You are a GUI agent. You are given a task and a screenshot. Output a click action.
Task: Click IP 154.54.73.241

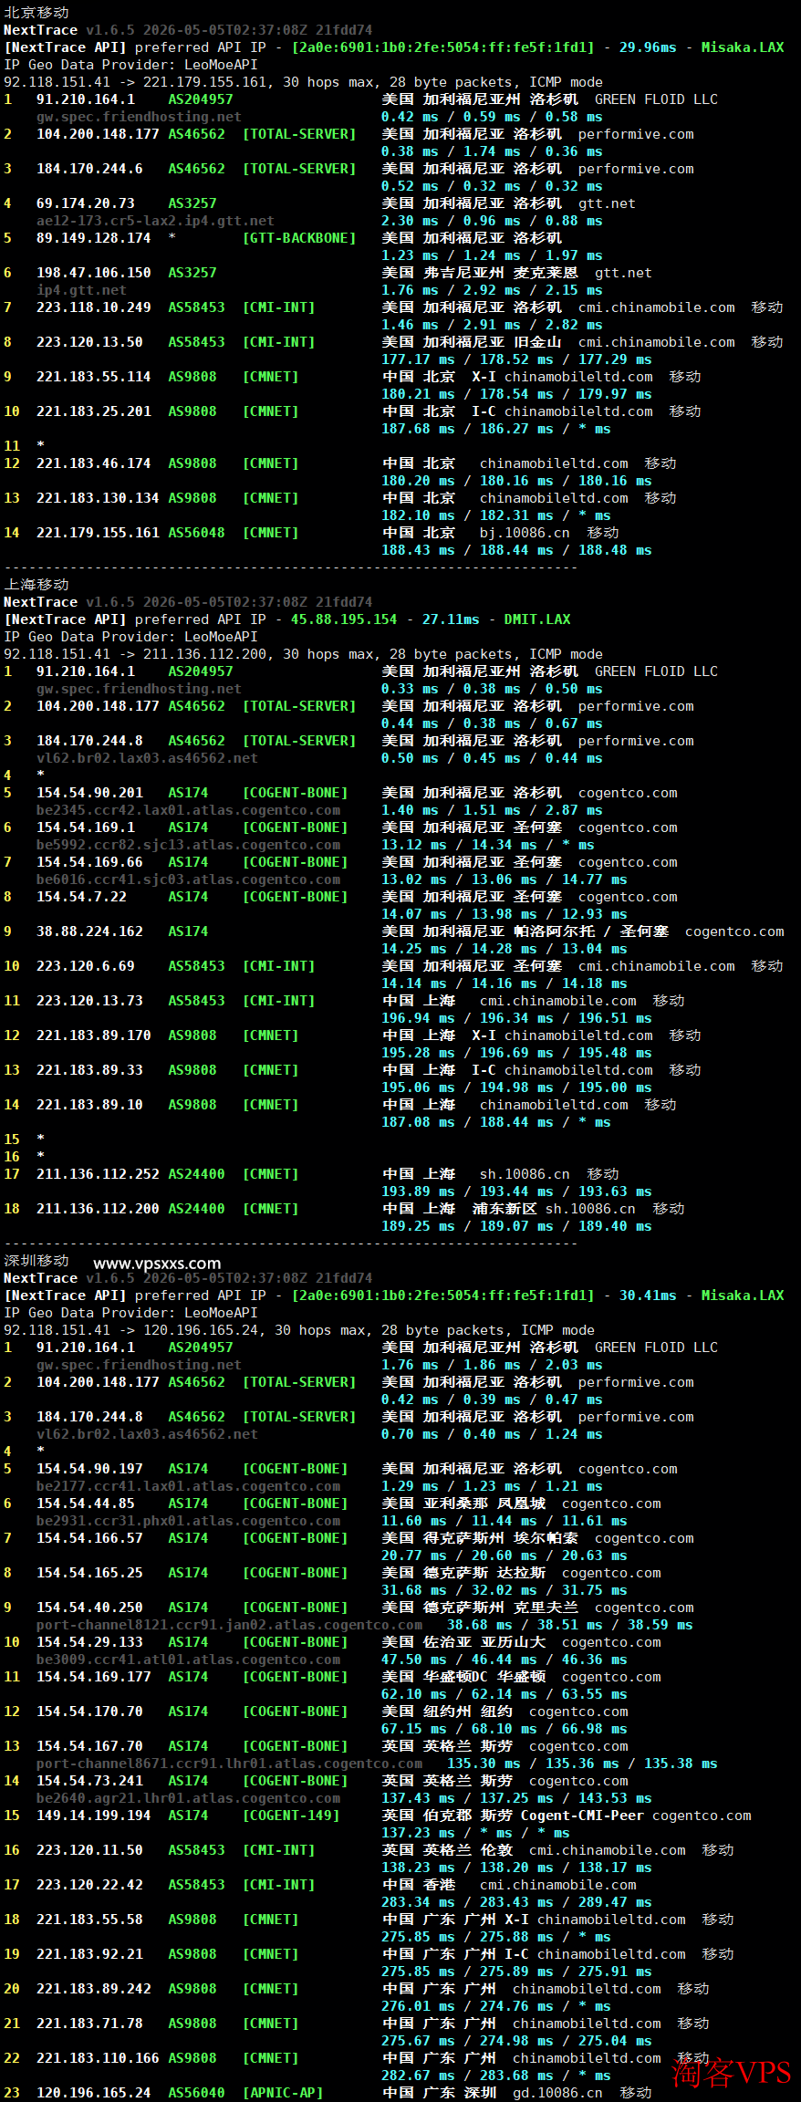[x=89, y=1781]
